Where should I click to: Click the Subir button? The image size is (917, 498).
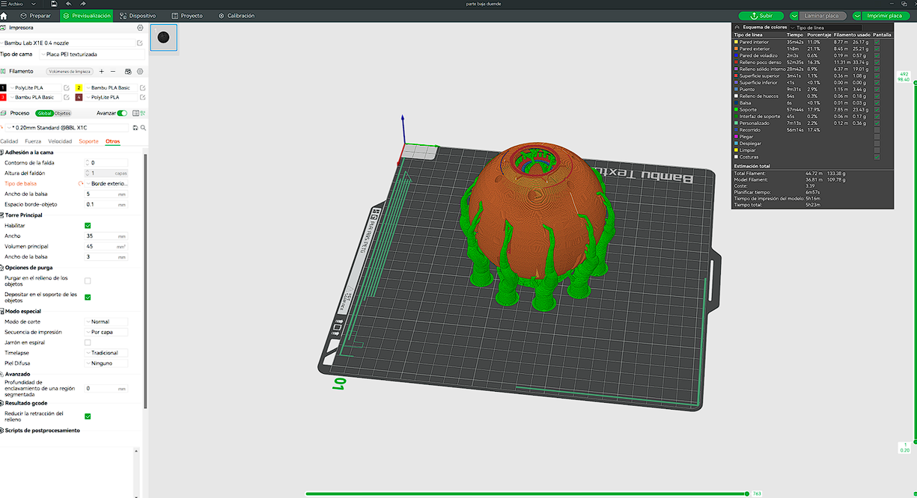761,15
